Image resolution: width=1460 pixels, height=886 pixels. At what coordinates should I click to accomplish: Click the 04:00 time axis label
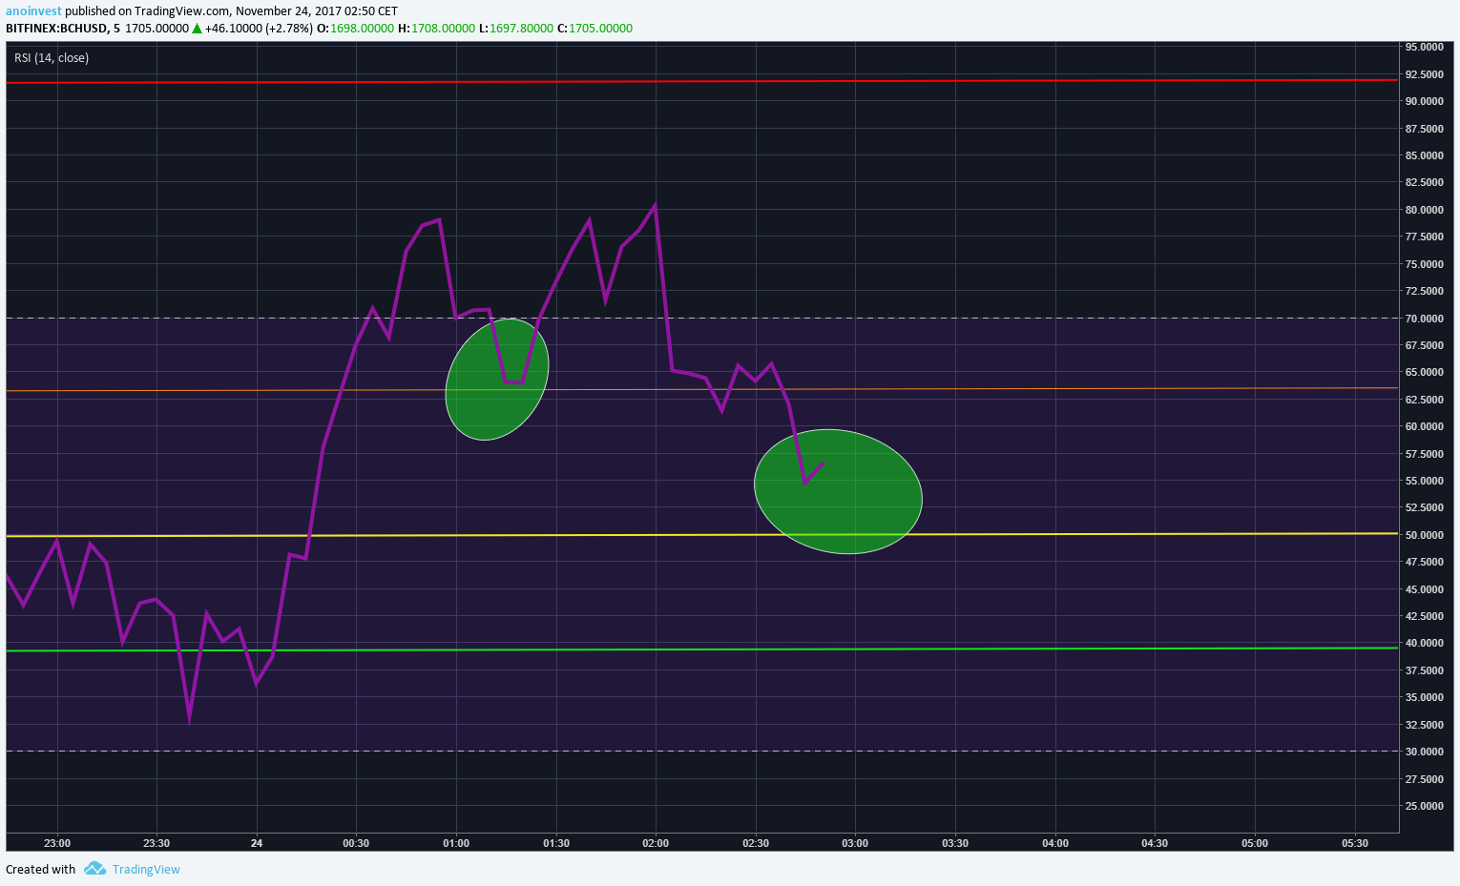1055,843
